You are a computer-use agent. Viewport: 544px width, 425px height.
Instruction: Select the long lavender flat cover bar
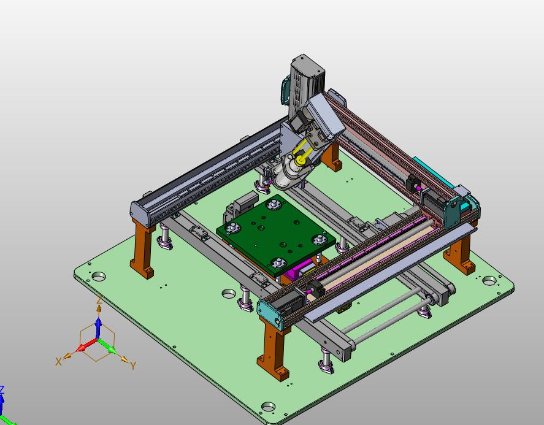coord(391,273)
